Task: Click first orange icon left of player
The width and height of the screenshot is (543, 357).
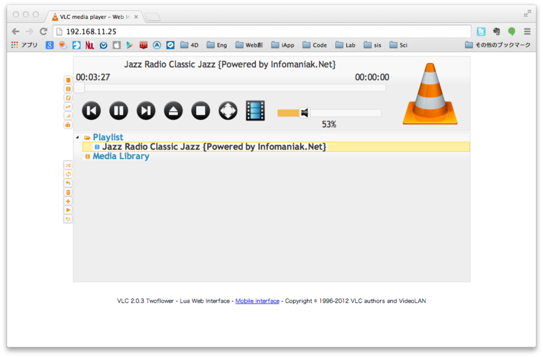Action: point(68,80)
